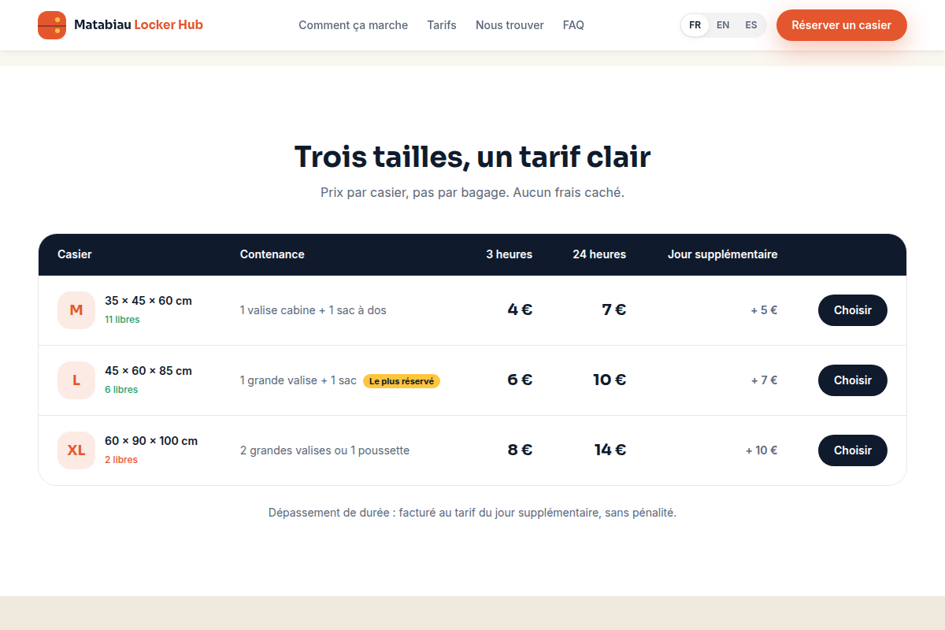Click the + 5 € extra day price

(764, 310)
